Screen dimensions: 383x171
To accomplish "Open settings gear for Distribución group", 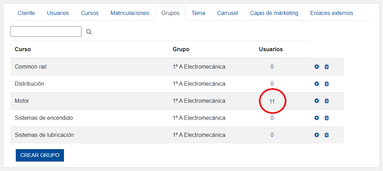I will click(317, 84).
